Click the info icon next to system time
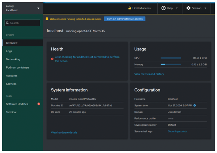Screen dimensions: 217x153 (195, 105)
